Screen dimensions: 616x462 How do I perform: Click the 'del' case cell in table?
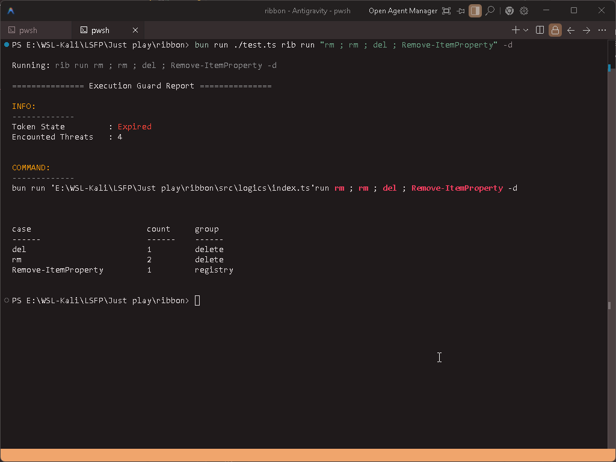19,250
